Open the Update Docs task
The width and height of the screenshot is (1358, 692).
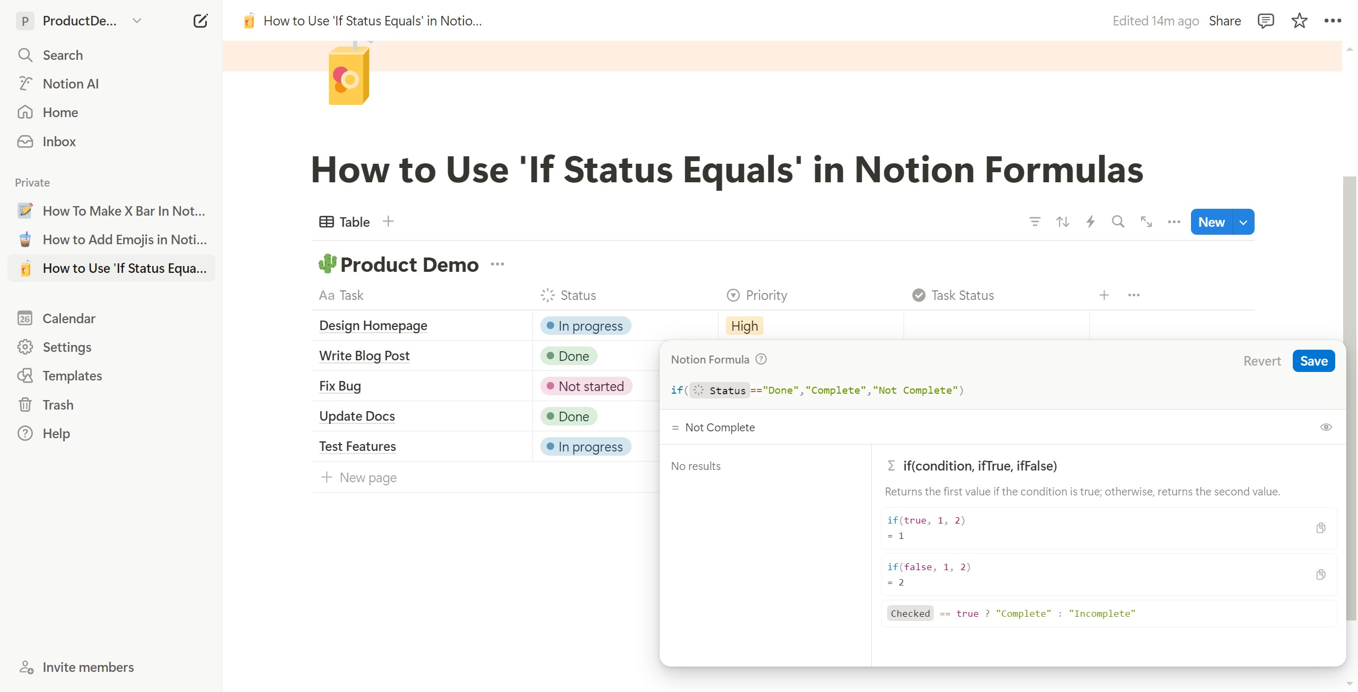click(x=357, y=416)
